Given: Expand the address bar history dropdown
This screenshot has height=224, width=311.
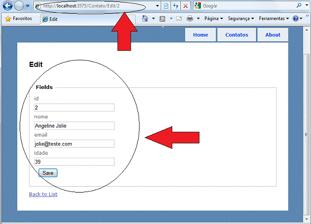Looking at the screenshot, I should (x=157, y=6).
